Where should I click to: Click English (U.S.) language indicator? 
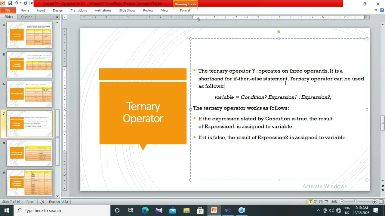[x=58, y=202]
